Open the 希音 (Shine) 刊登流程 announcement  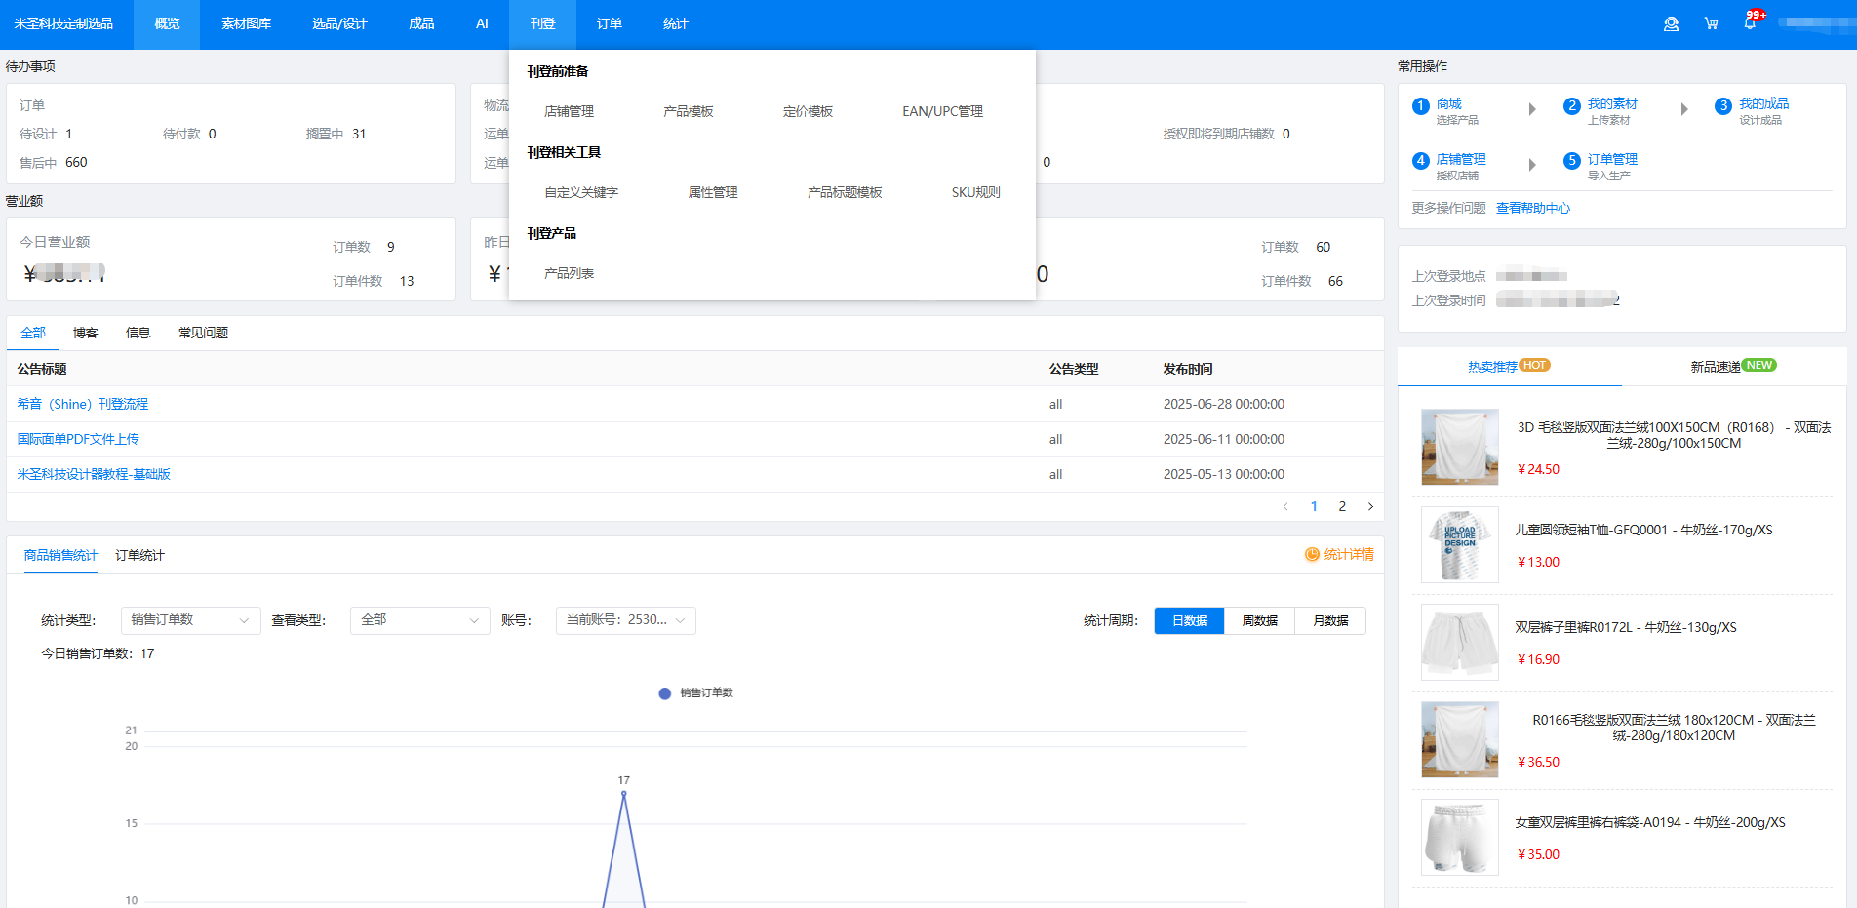coord(83,404)
